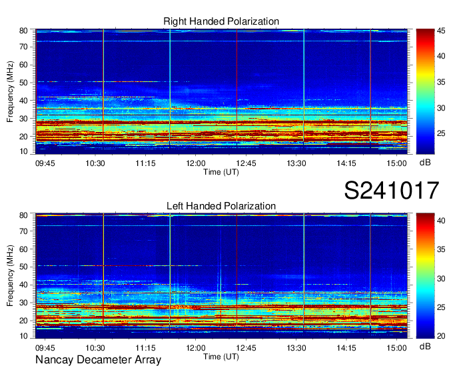The width and height of the screenshot is (453, 368).
Task: Click the 70 tick on upper frequency axis
Action: coord(23,47)
